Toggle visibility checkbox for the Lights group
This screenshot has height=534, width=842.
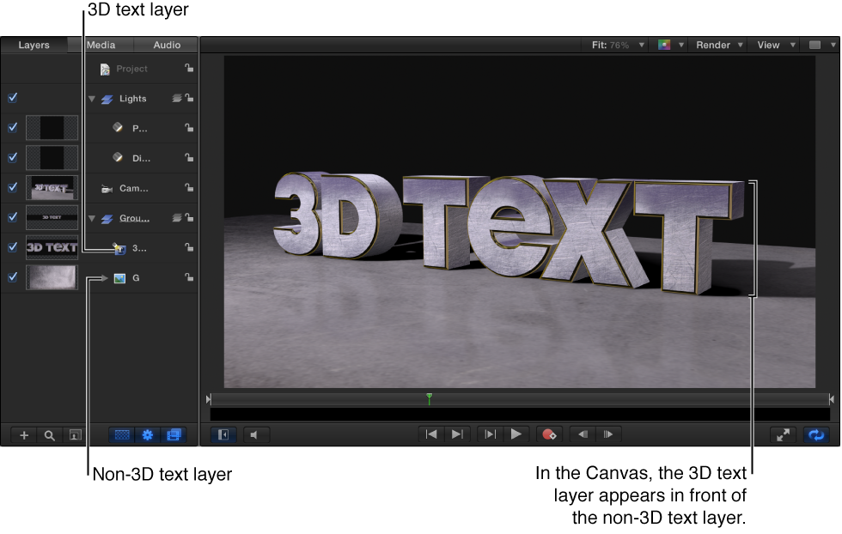click(x=12, y=98)
